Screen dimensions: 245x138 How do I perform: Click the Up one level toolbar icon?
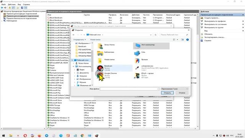[x=10, y=8]
